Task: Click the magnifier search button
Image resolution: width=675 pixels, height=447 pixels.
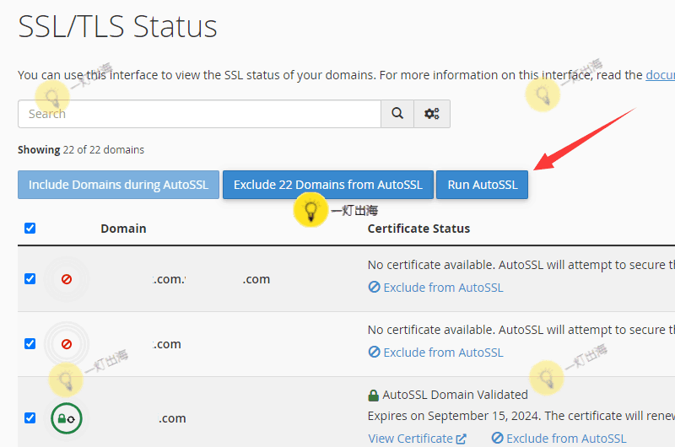Action: [x=397, y=114]
